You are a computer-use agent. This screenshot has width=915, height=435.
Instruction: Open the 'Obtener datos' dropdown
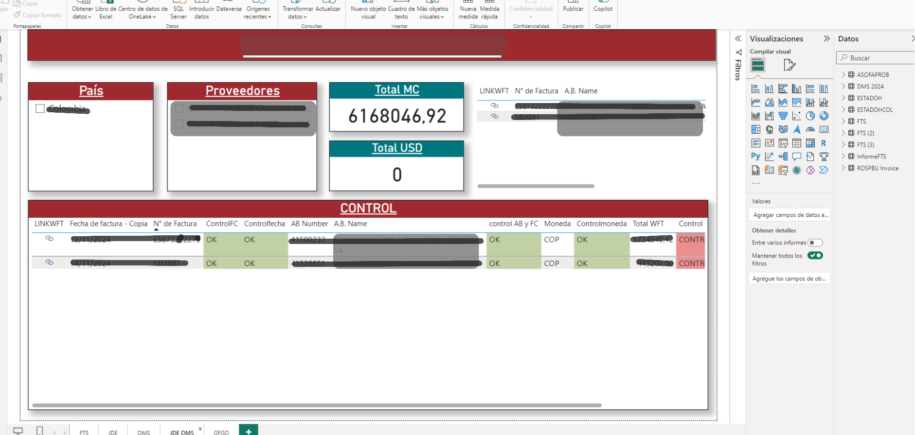pyautogui.click(x=82, y=13)
